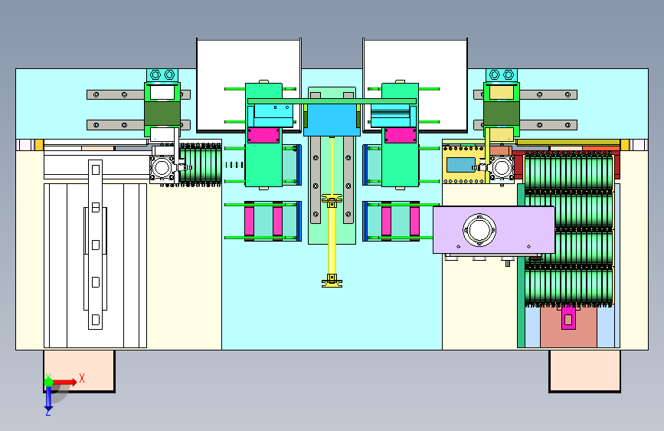This screenshot has height=431, width=664.
Task: Select the left vertical gray rail in the center
Action: [x=316, y=180]
